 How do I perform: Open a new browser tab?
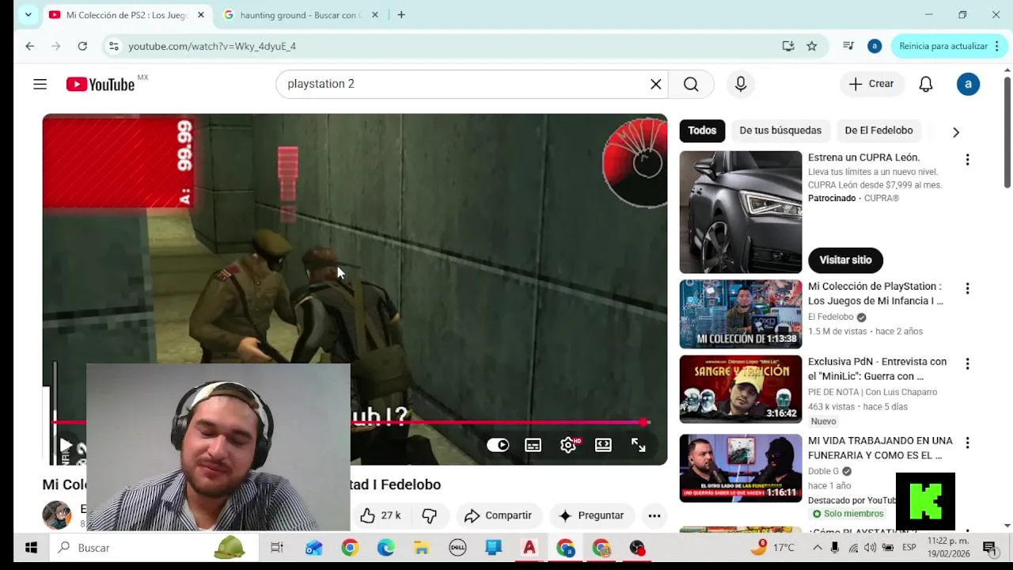coord(401,15)
